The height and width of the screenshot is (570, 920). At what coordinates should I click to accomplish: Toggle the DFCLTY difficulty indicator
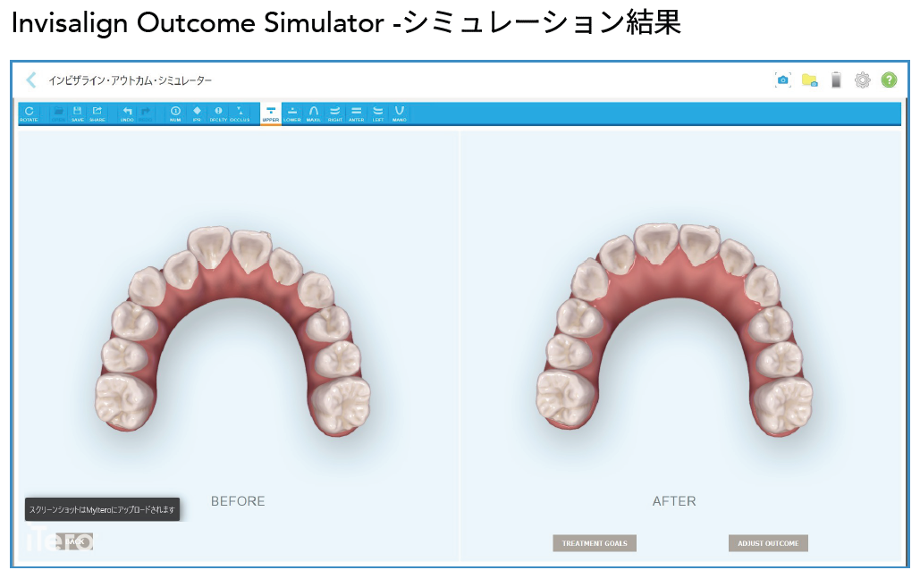click(x=218, y=113)
